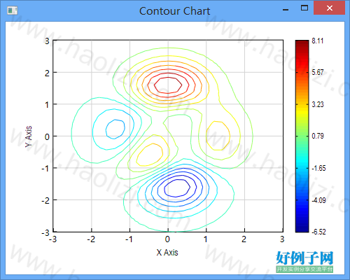Click the X Axis title label
This screenshot has height=280, width=350.
[x=167, y=253]
